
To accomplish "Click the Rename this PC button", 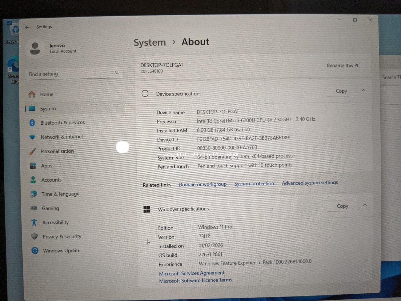I will coord(343,66).
